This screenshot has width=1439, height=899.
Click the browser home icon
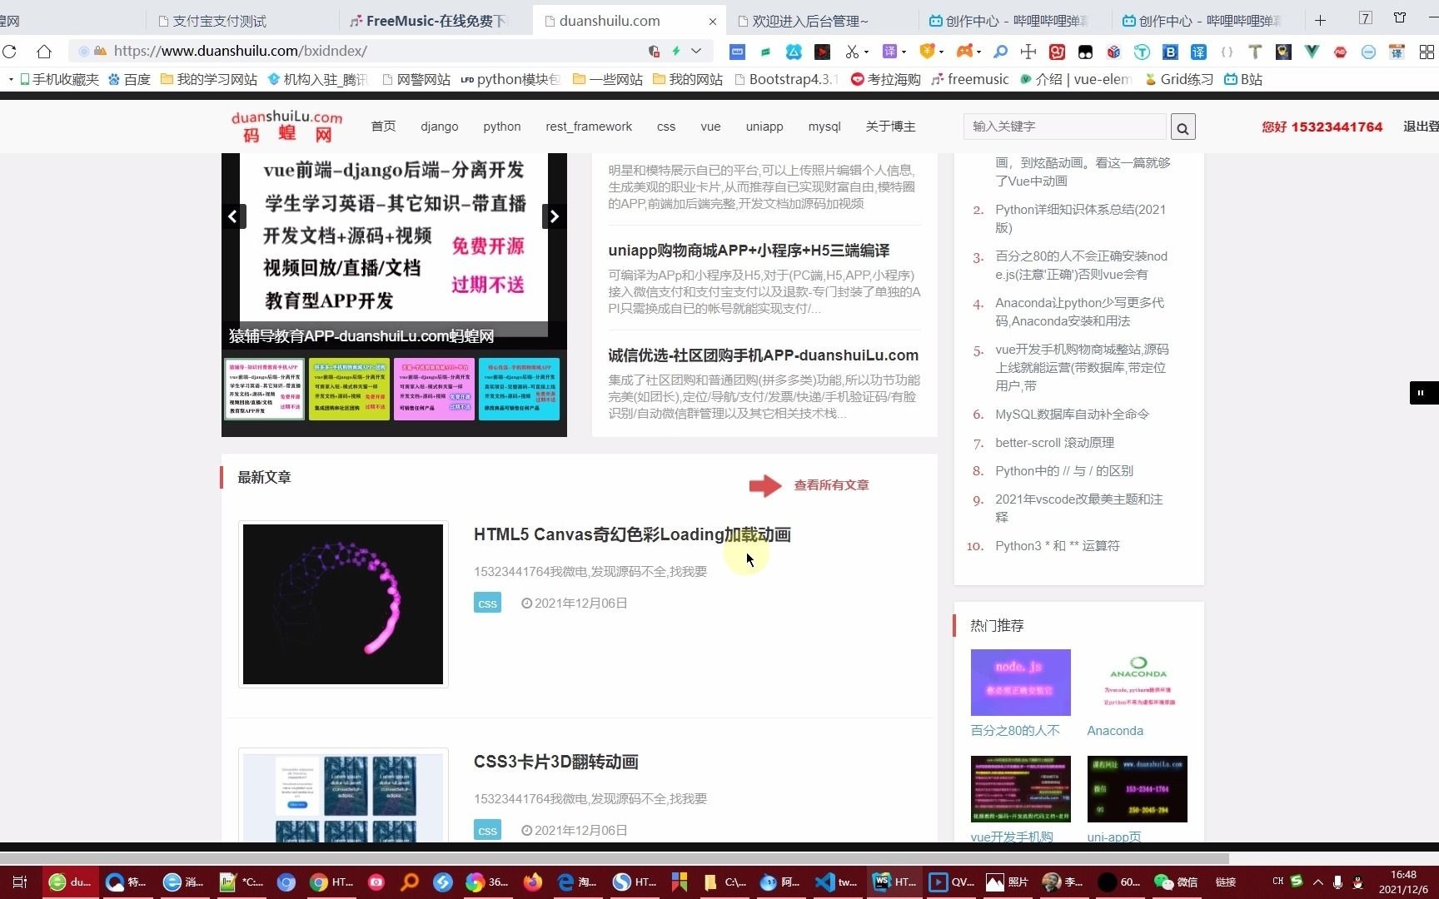44,51
